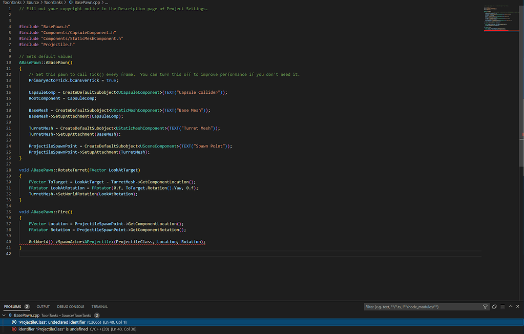
Task: Click the C++ file icon next to BasePawn.cpp in Problems
Action: pyautogui.click(x=10, y=316)
